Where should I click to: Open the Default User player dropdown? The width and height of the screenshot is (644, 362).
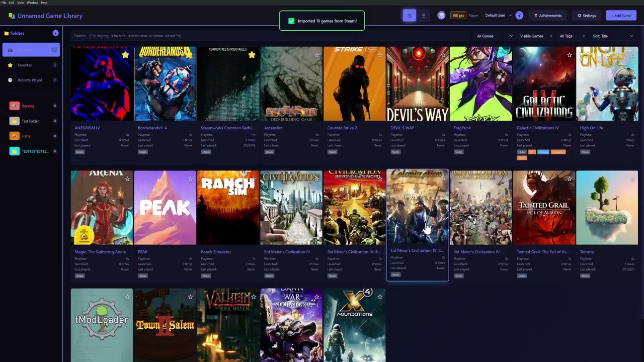(498, 16)
